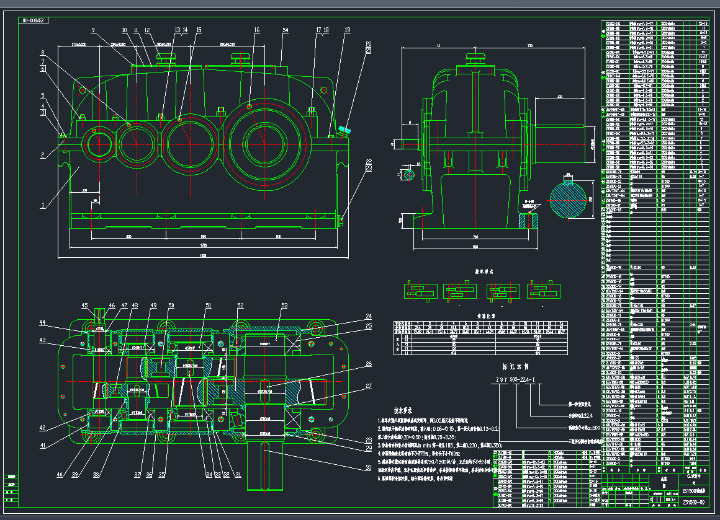Select the leftmost assembly form diagram

click(421, 290)
